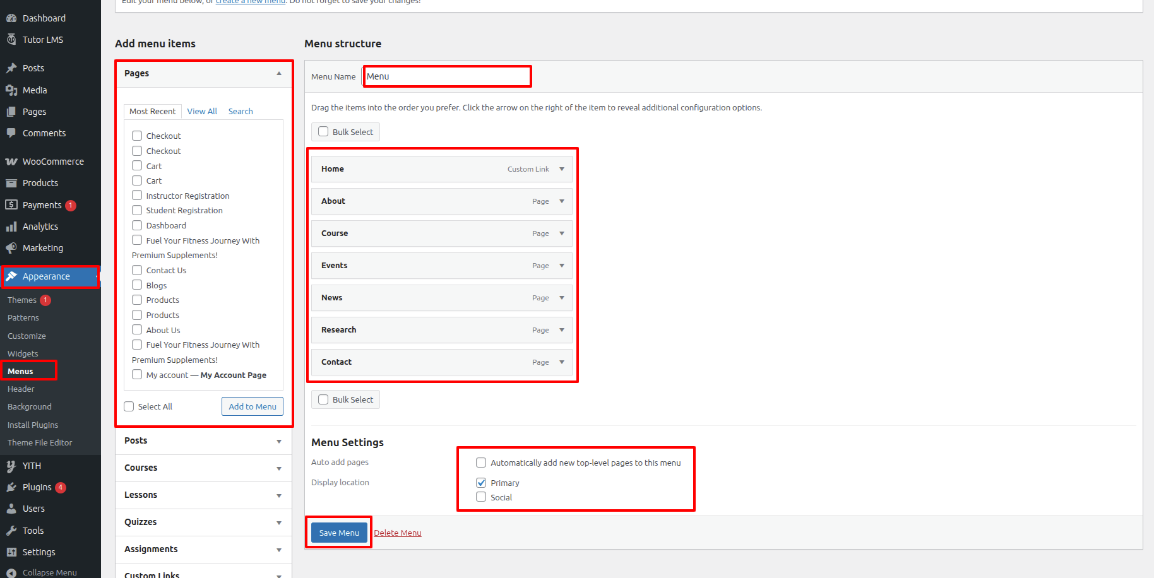1154x578 pixels.
Task: Open the Theme File Editor submenu
Action: pyautogui.click(x=40, y=443)
